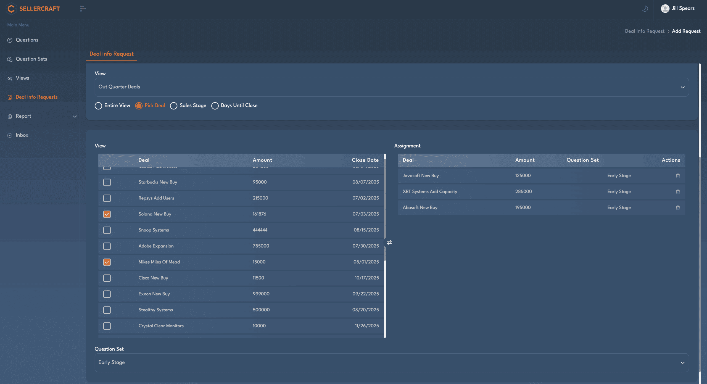Go to Inbox in the main menu
Viewport: 707px width, 384px height.
pyautogui.click(x=22, y=135)
